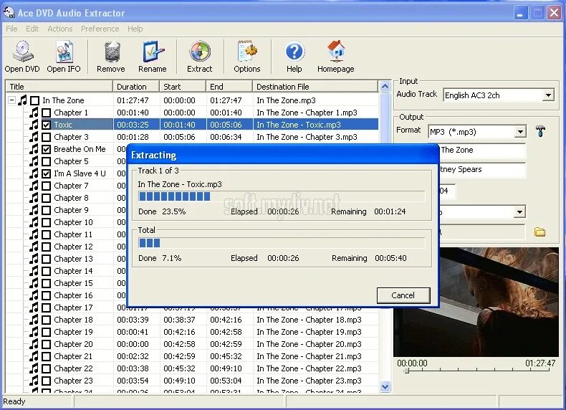The width and height of the screenshot is (566, 410).
Task: Click the Open IFO toolbar icon
Action: [64, 52]
